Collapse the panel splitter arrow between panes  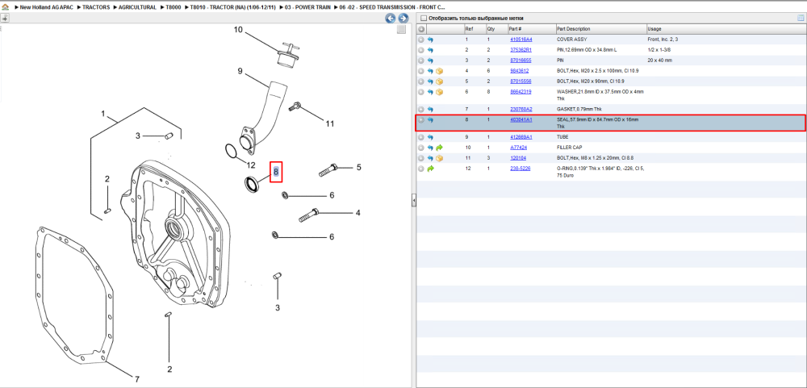click(x=413, y=202)
